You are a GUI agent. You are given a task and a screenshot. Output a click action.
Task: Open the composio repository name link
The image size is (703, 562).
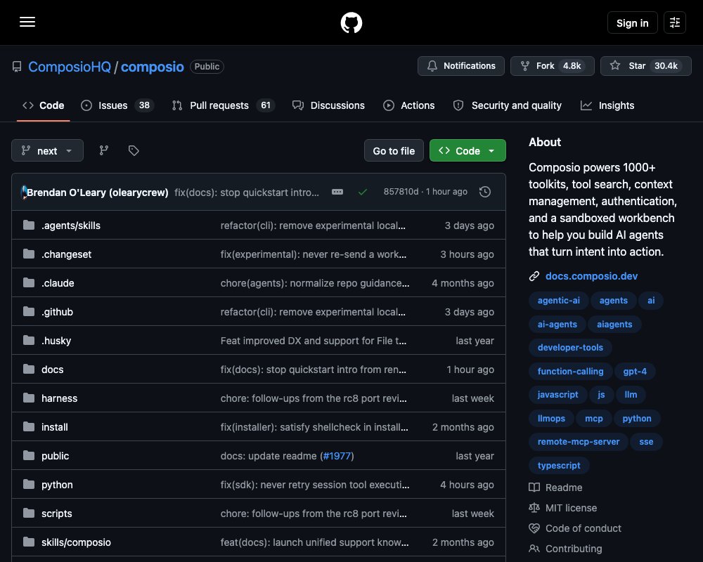(x=152, y=67)
